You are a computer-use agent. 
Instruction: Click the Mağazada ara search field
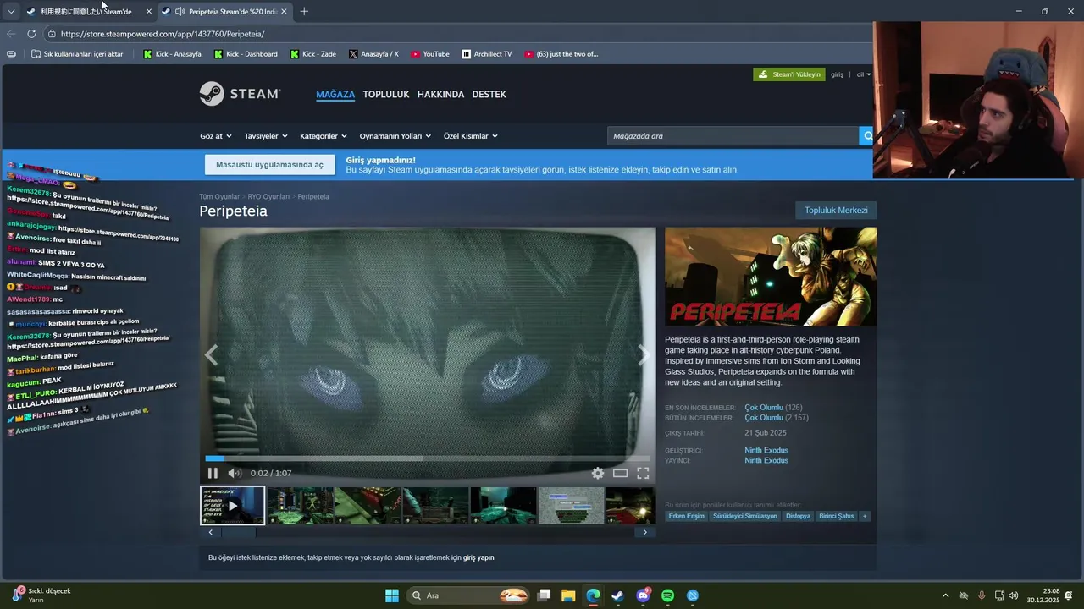click(x=733, y=136)
